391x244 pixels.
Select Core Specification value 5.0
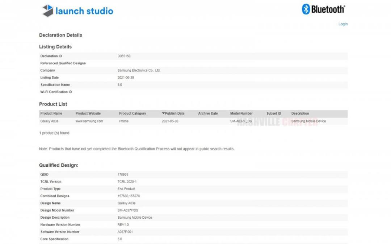(120, 239)
